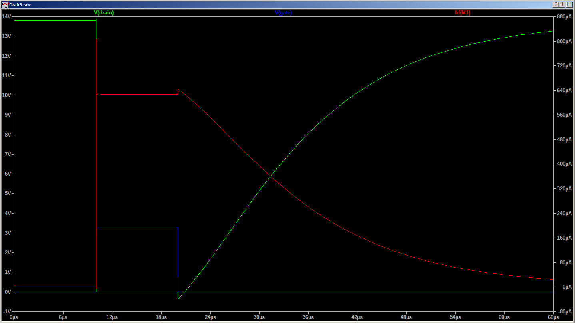Click the 13V left axis label
Viewport: 575px width, 323px height.
(7, 36)
